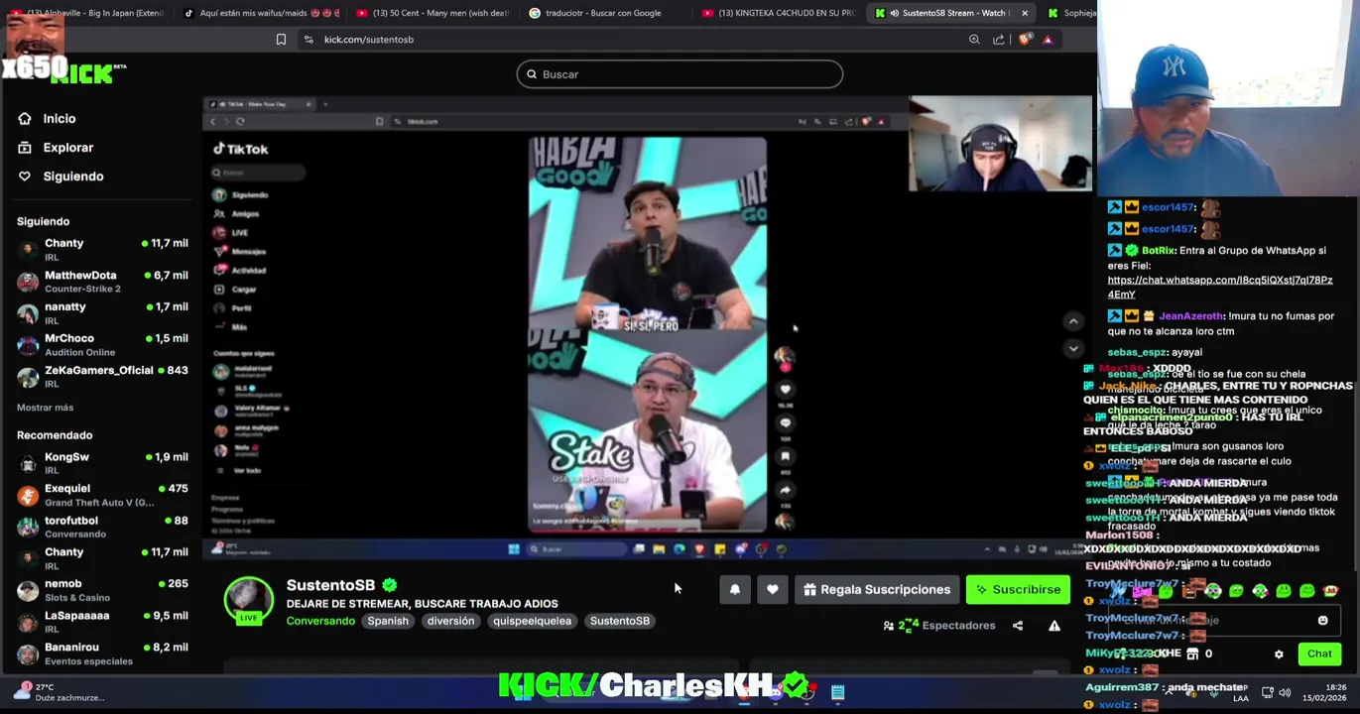
Task: Click the Brave Shields lion icon
Action: pyautogui.click(x=1025, y=40)
